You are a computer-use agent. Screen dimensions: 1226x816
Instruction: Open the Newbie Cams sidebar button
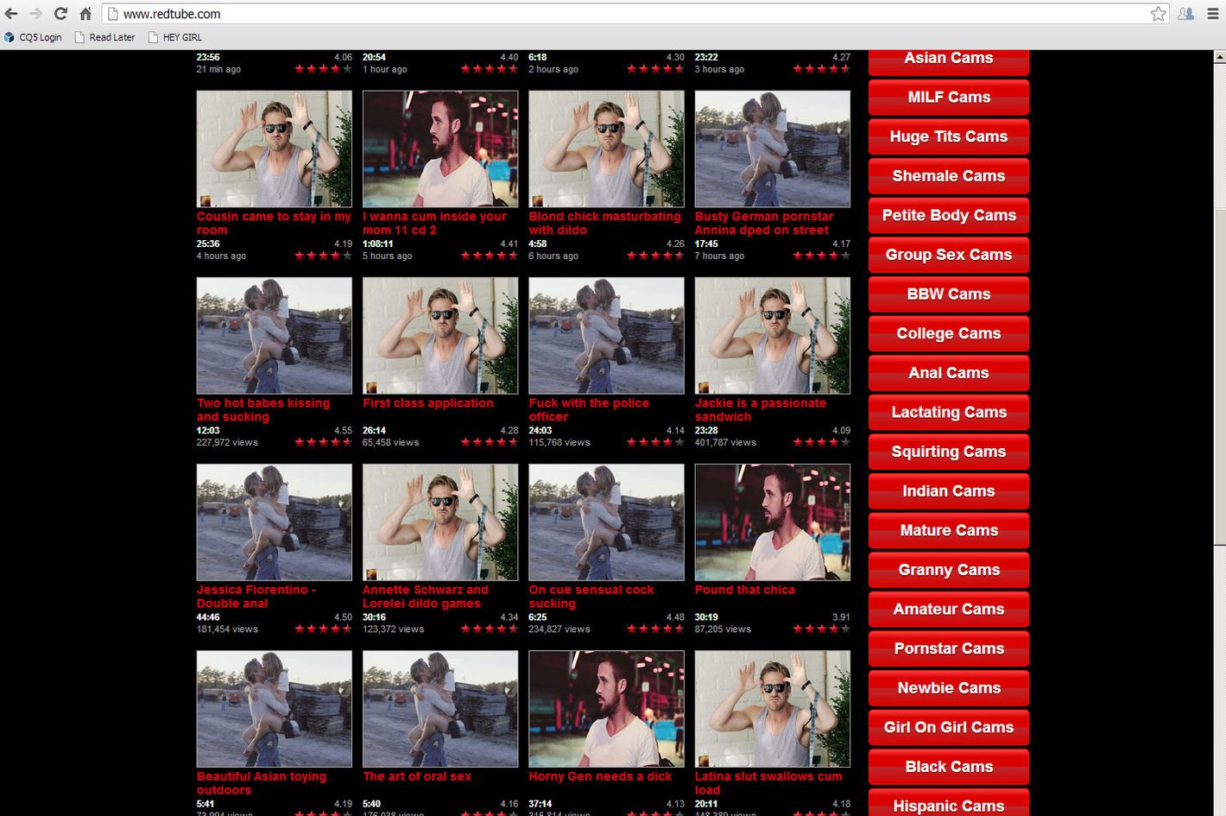[948, 688]
